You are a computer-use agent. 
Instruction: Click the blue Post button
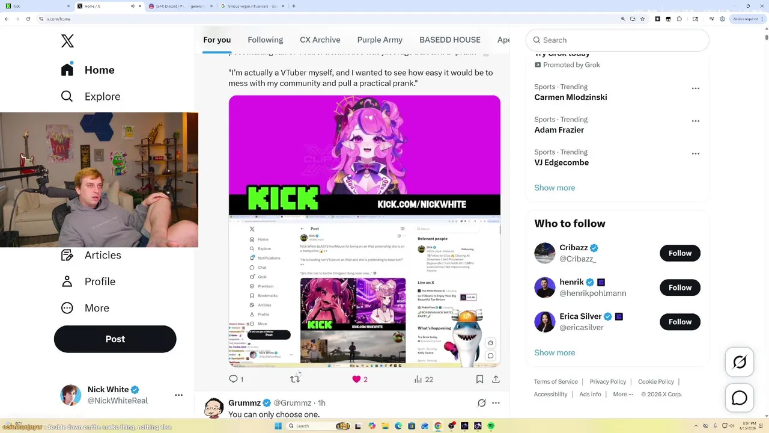point(115,339)
